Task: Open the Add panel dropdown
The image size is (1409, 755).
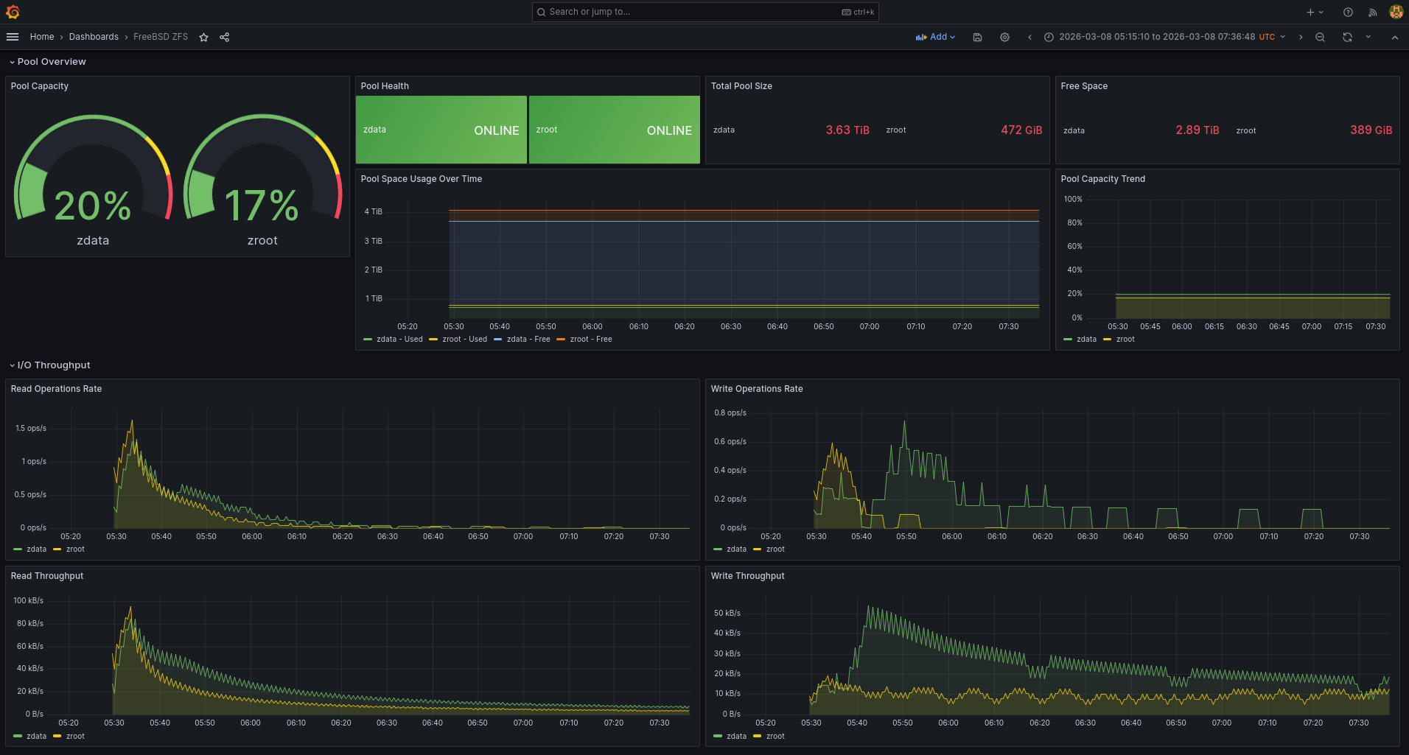Action: 936,37
